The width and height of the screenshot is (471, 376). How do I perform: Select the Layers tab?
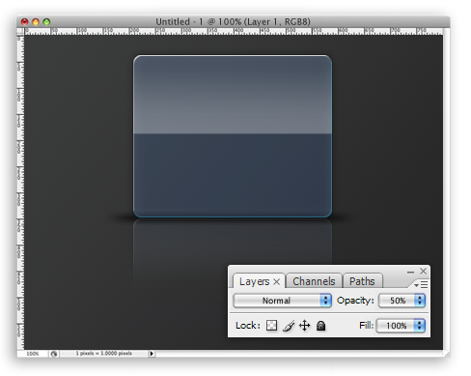click(254, 281)
